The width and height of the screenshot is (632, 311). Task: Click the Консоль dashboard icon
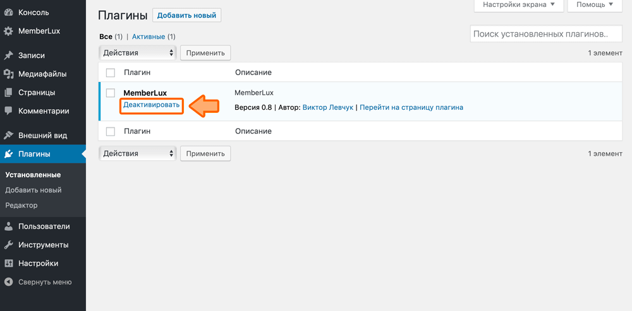[8, 13]
